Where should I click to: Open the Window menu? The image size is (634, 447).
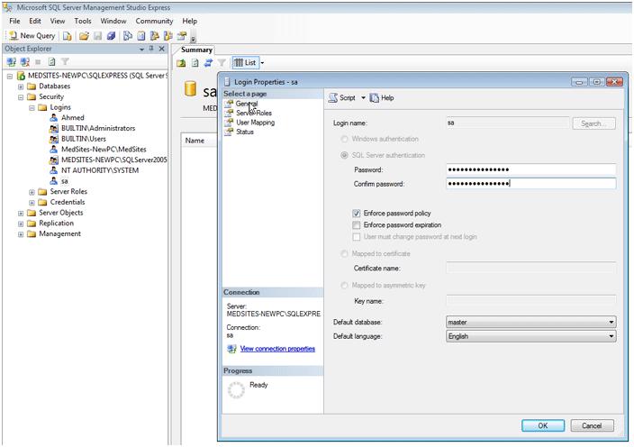coord(113,21)
